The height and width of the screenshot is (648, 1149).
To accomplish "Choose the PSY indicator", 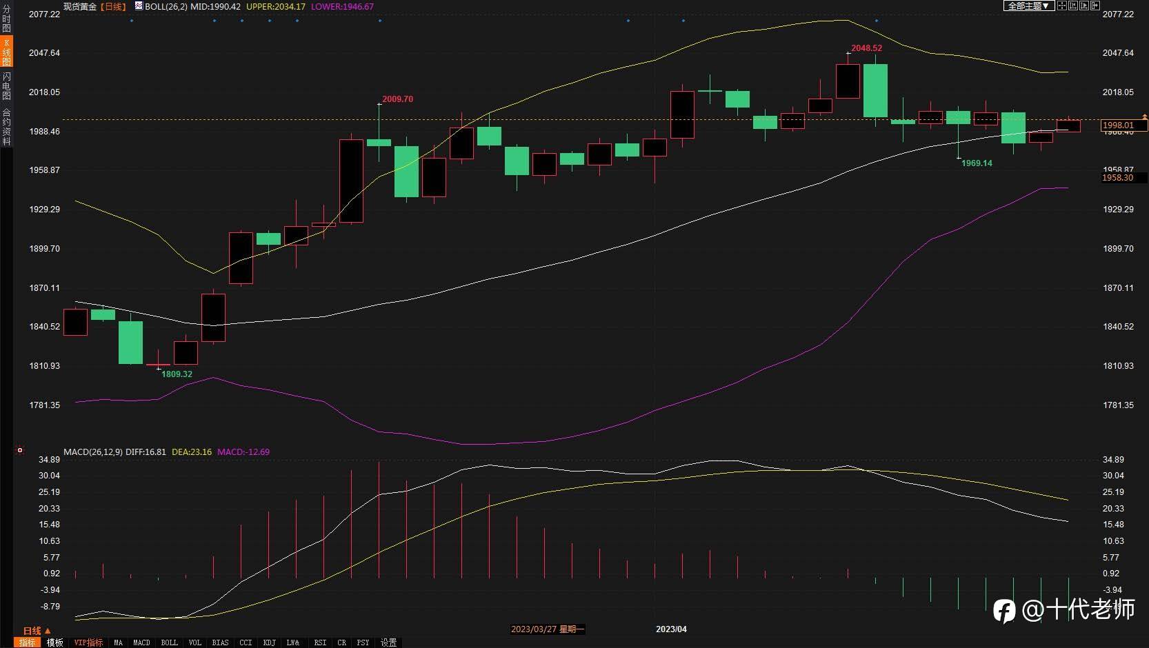I will (x=363, y=642).
